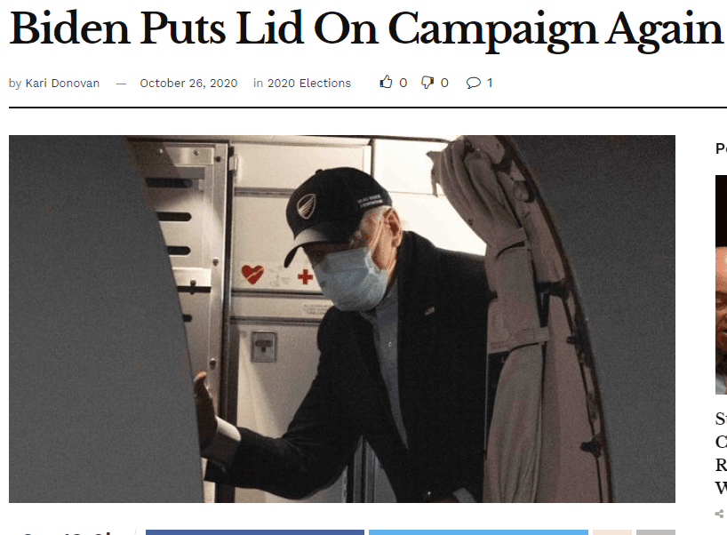Click the gray share button
Viewport: 727px width, 535px height.
coord(656,532)
